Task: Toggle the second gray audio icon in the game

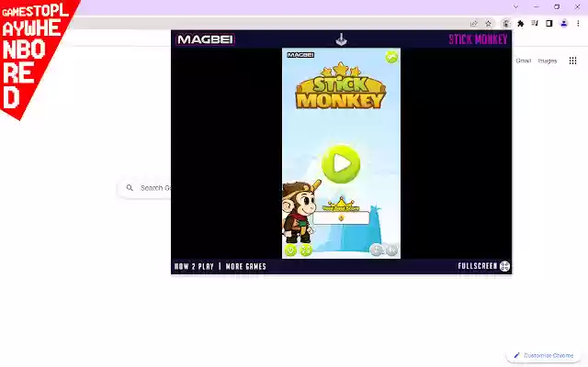Action: coord(391,250)
